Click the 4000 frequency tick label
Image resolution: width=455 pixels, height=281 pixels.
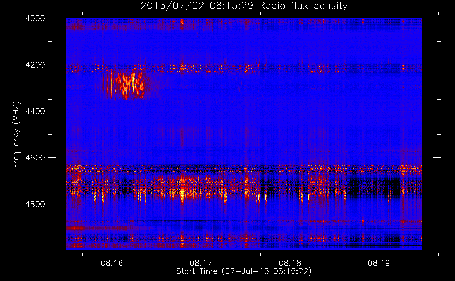[x=35, y=18]
